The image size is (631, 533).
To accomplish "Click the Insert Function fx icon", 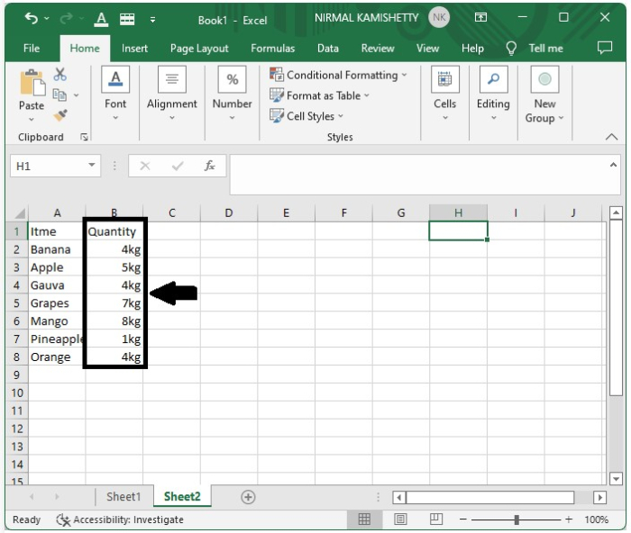I will [209, 166].
